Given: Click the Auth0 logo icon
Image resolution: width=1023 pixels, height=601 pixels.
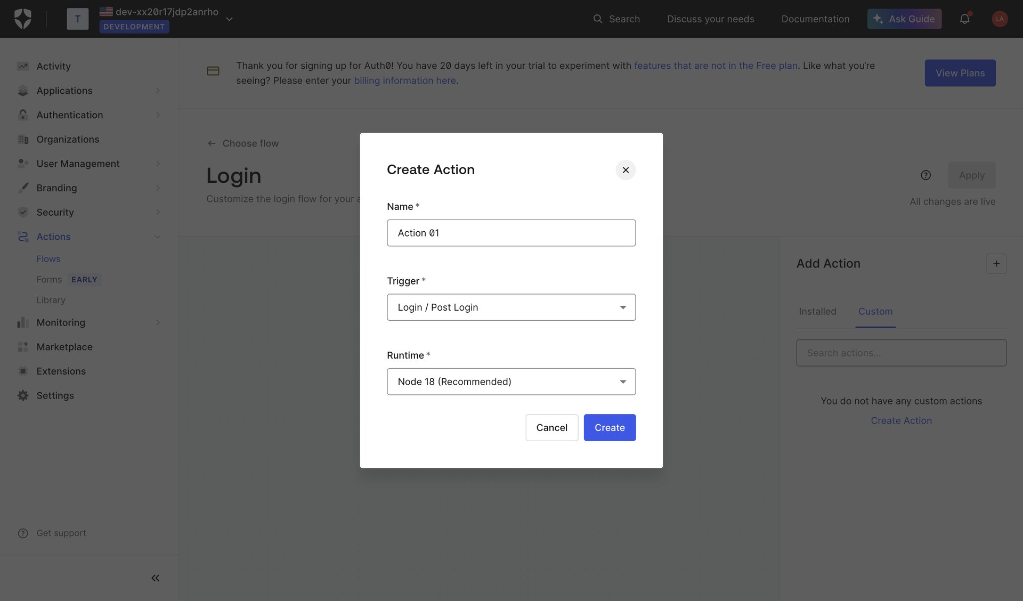Looking at the screenshot, I should click(22, 19).
